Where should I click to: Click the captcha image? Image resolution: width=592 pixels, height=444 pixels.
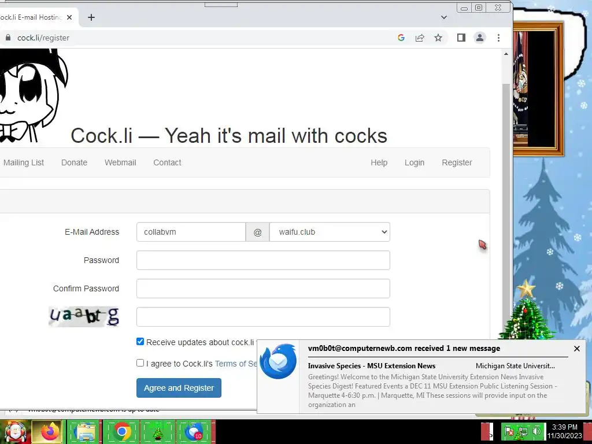pos(84,316)
